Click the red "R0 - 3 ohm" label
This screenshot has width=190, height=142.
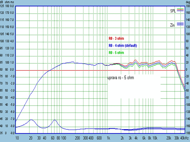(x=116, y=38)
